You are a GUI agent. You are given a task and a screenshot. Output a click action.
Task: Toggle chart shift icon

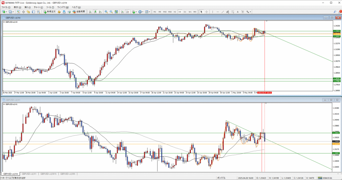pos(127,12)
